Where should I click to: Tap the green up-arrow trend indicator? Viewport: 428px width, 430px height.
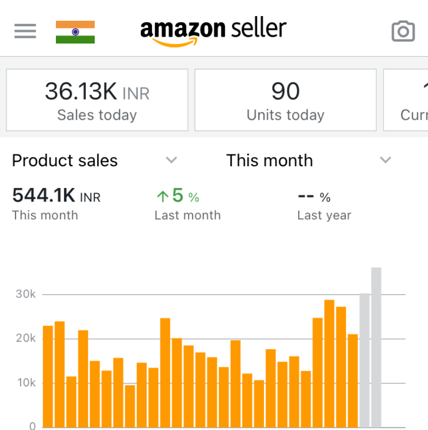click(163, 196)
